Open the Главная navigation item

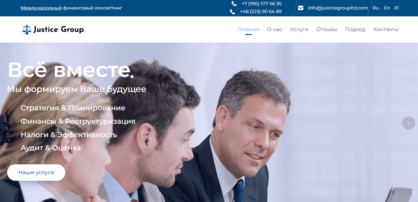[248, 29]
